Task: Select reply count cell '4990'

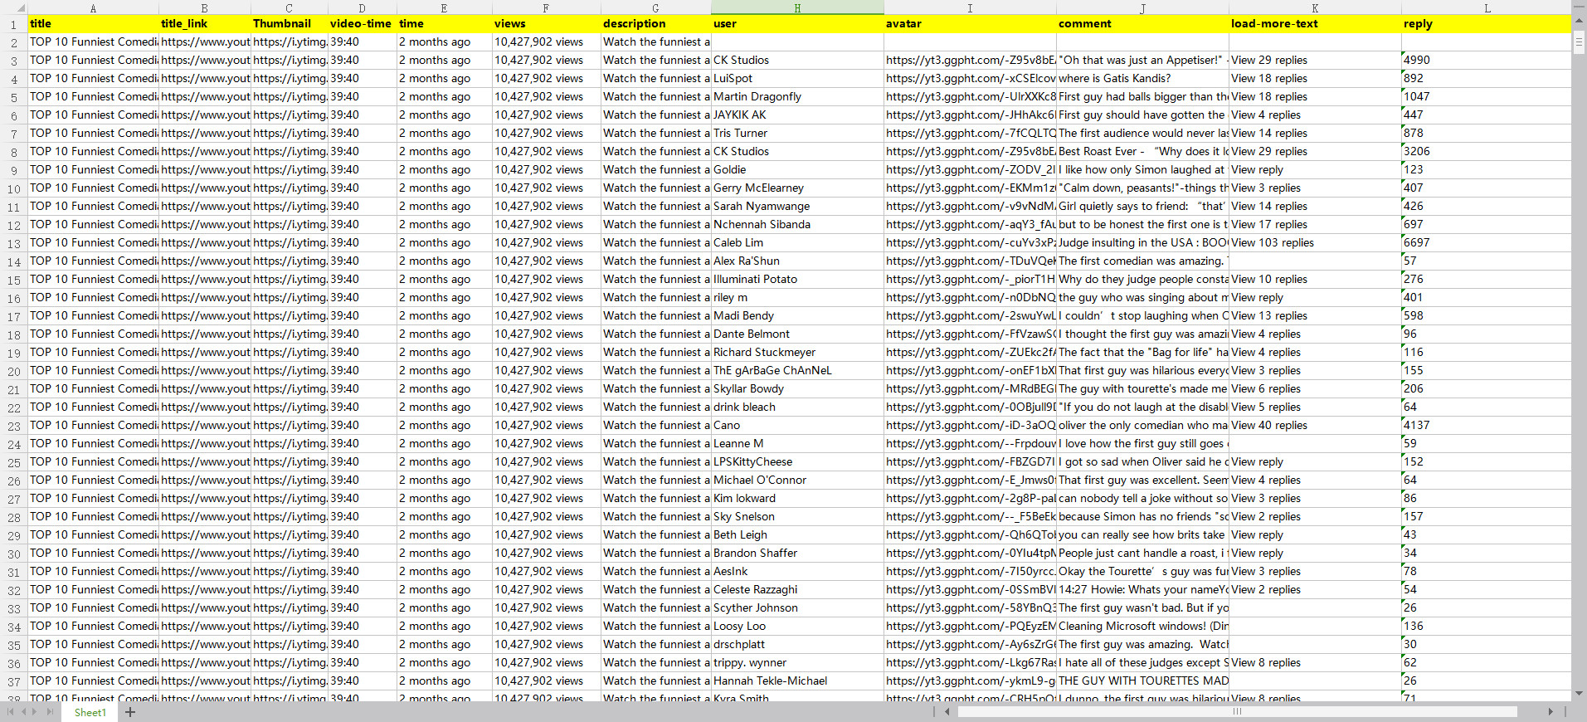Action: [1487, 61]
